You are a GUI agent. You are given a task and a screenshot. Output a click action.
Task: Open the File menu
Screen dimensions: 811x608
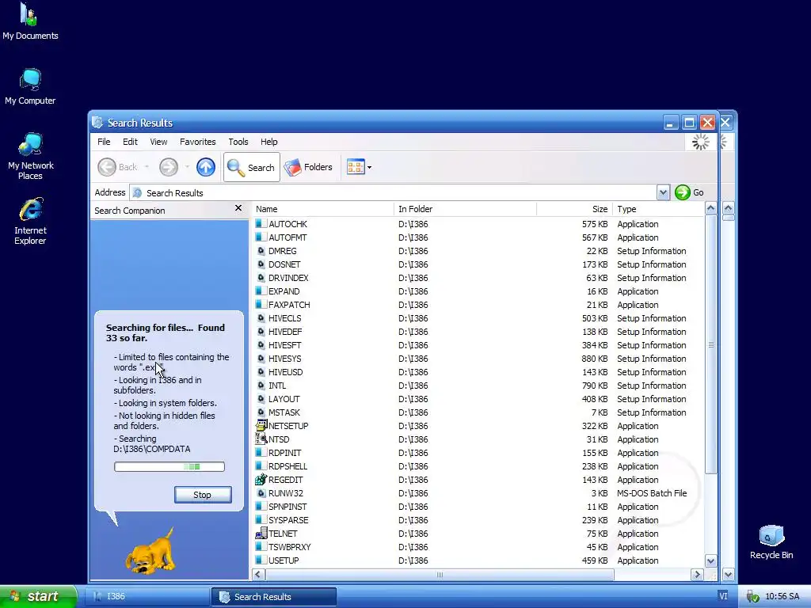click(x=104, y=142)
